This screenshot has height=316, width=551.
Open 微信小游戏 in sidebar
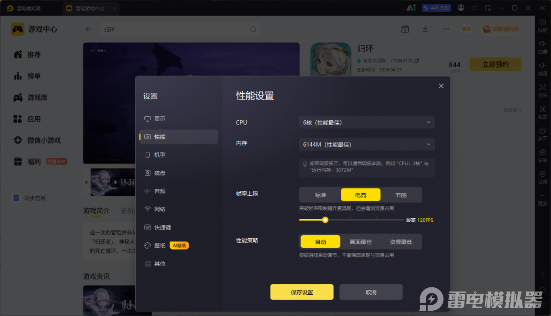coord(37,140)
